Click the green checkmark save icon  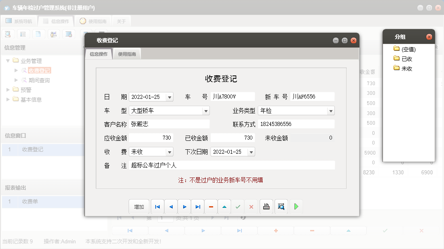tap(238, 206)
